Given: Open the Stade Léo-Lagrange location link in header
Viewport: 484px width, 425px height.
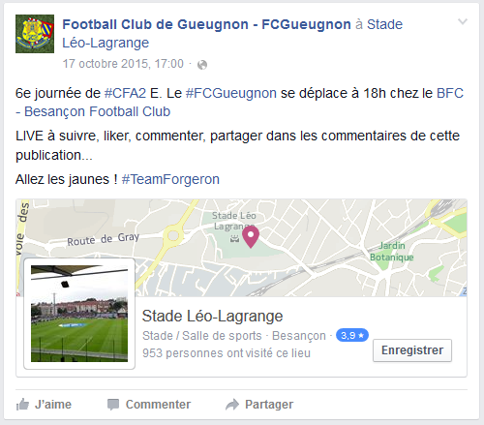Looking at the screenshot, I should tap(232, 34).
